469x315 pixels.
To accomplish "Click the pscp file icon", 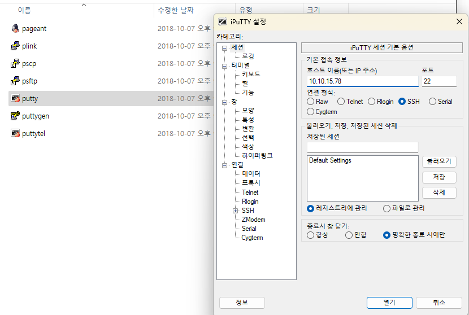I will point(15,63).
